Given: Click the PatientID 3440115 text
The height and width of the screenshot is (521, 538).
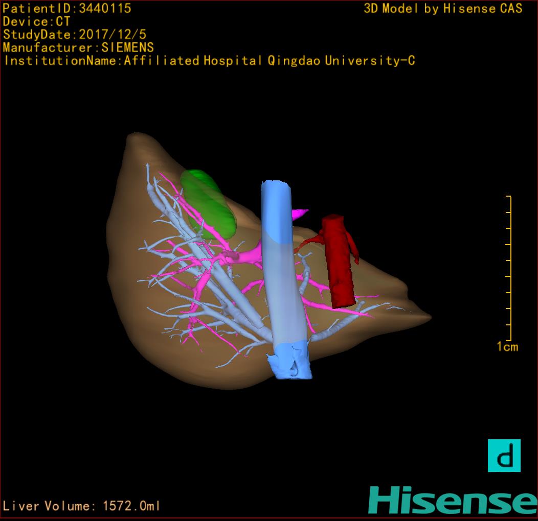Looking at the screenshot, I should 67,8.
